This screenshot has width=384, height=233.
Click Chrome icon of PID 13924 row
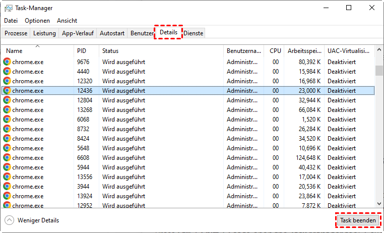point(7,196)
